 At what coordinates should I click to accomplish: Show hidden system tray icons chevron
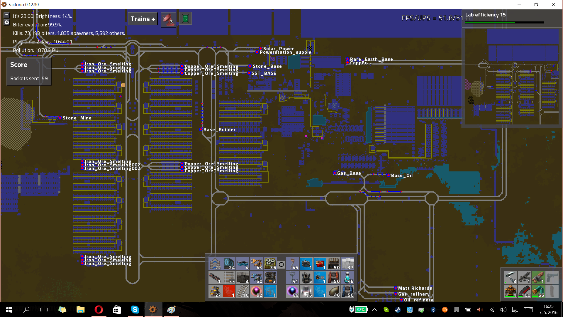[374, 310]
